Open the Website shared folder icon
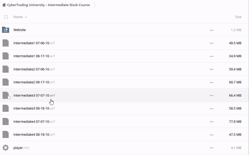The image size is (249, 155). pyautogui.click(x=6, y=30)
